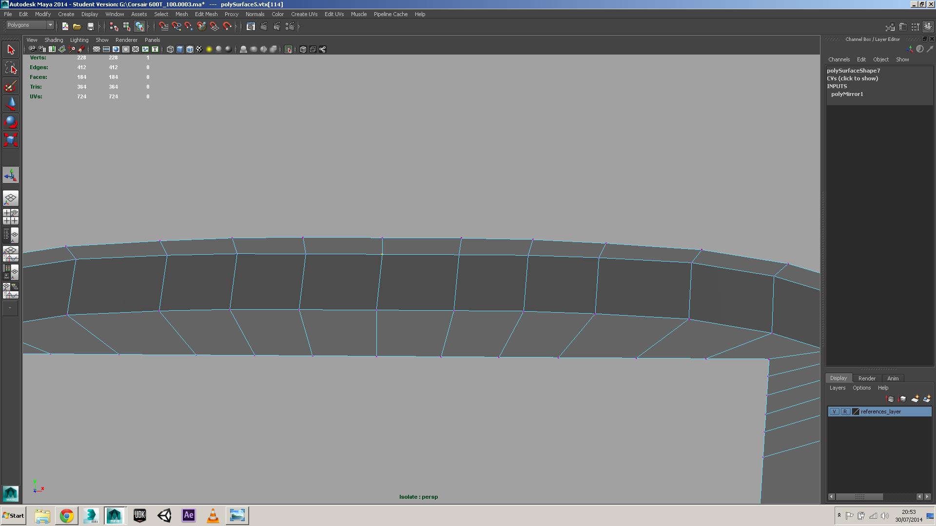Image resolution: width=936 pixels, height=526 pixels.
Task: Enable snap to curves magnet
Action: [x=176, y=26]
